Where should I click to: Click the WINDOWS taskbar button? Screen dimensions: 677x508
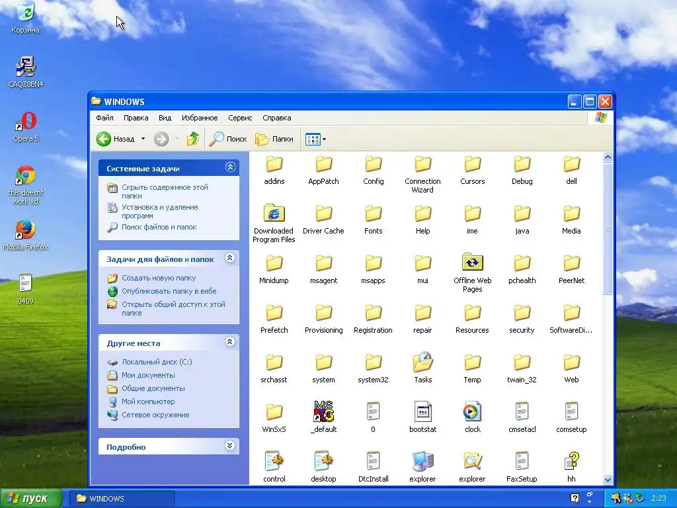tap(122, 499)
